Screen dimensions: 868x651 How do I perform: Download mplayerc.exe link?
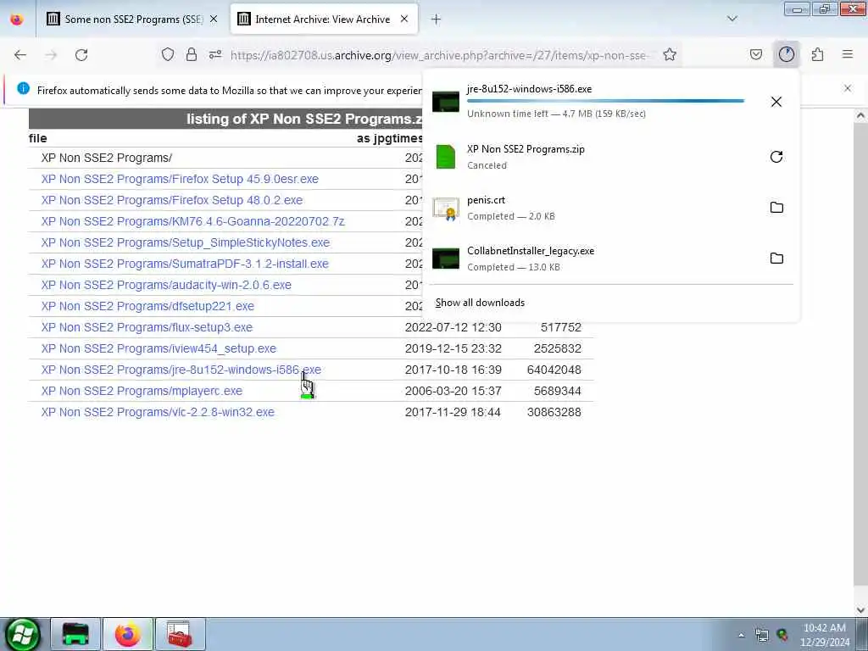click(142, 391)
